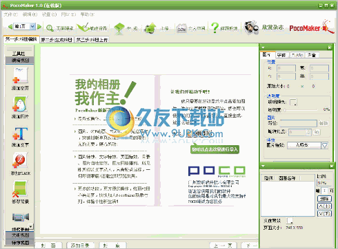The image size is (338, 249).
Task: Open the page number dropdown in toolbar
Action: click(32, 26)
